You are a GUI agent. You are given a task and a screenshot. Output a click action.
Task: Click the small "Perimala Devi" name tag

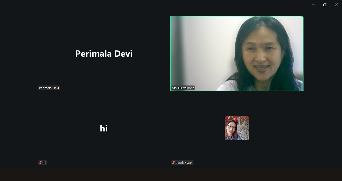pyautogui.click(x=49, y=88)
